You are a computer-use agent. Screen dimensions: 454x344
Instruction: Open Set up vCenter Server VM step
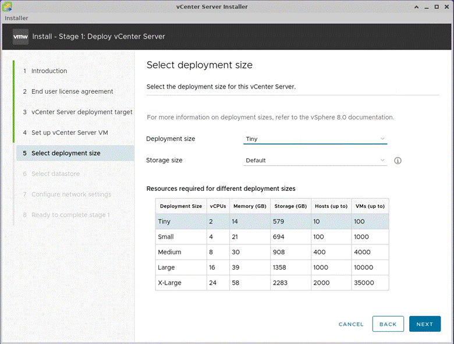tap(69, 133)
